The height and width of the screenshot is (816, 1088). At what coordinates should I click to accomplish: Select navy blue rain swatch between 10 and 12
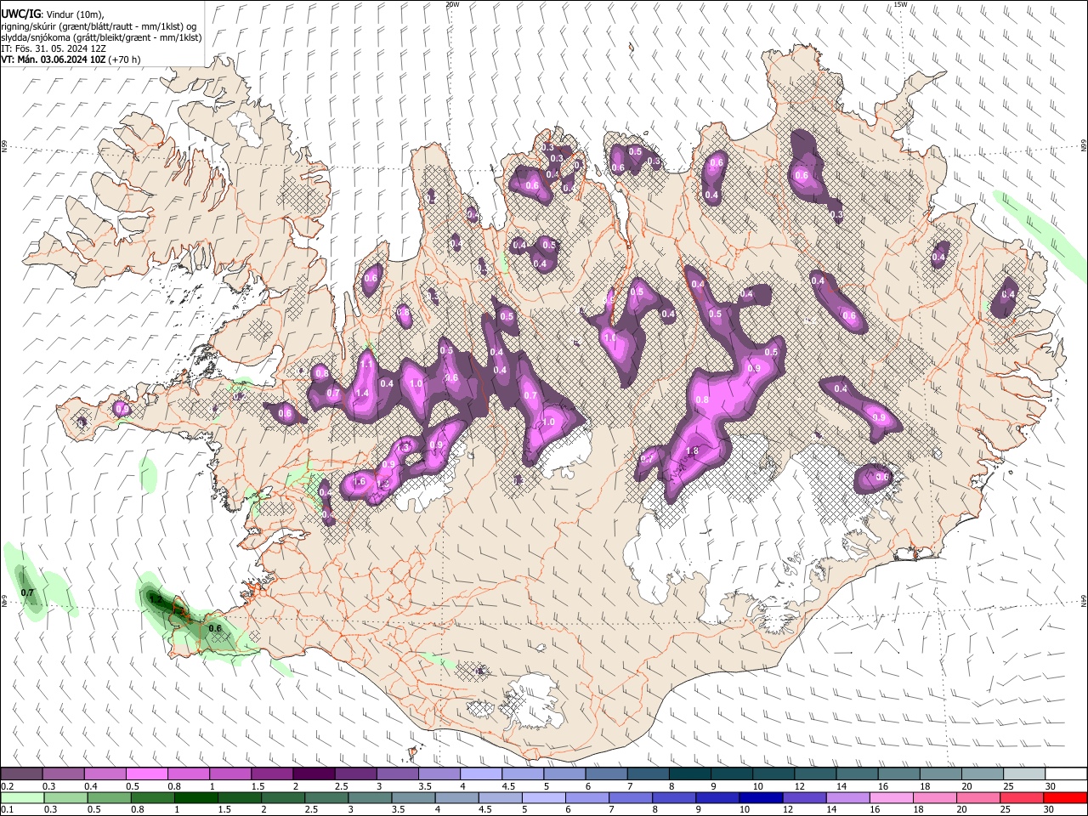[762, 797]
